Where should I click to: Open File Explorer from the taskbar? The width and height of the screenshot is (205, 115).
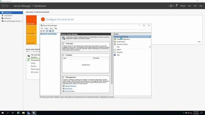[x=23, y=113]
